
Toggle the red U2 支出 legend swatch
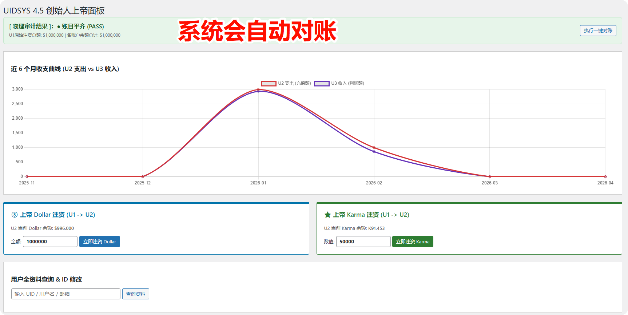click(x=269, y=84)
